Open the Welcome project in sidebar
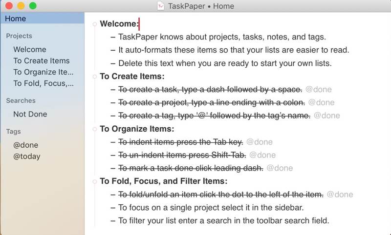391x235 pixels. click(30, 49)
